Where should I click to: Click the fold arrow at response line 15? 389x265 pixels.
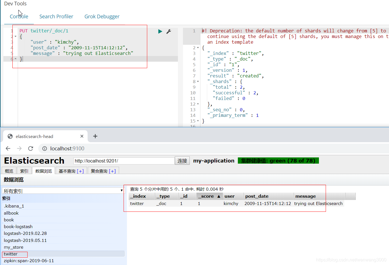coord(198,121)
